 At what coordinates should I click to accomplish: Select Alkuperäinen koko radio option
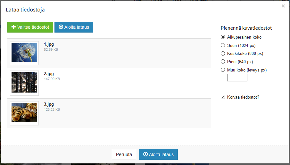point(223,37)
